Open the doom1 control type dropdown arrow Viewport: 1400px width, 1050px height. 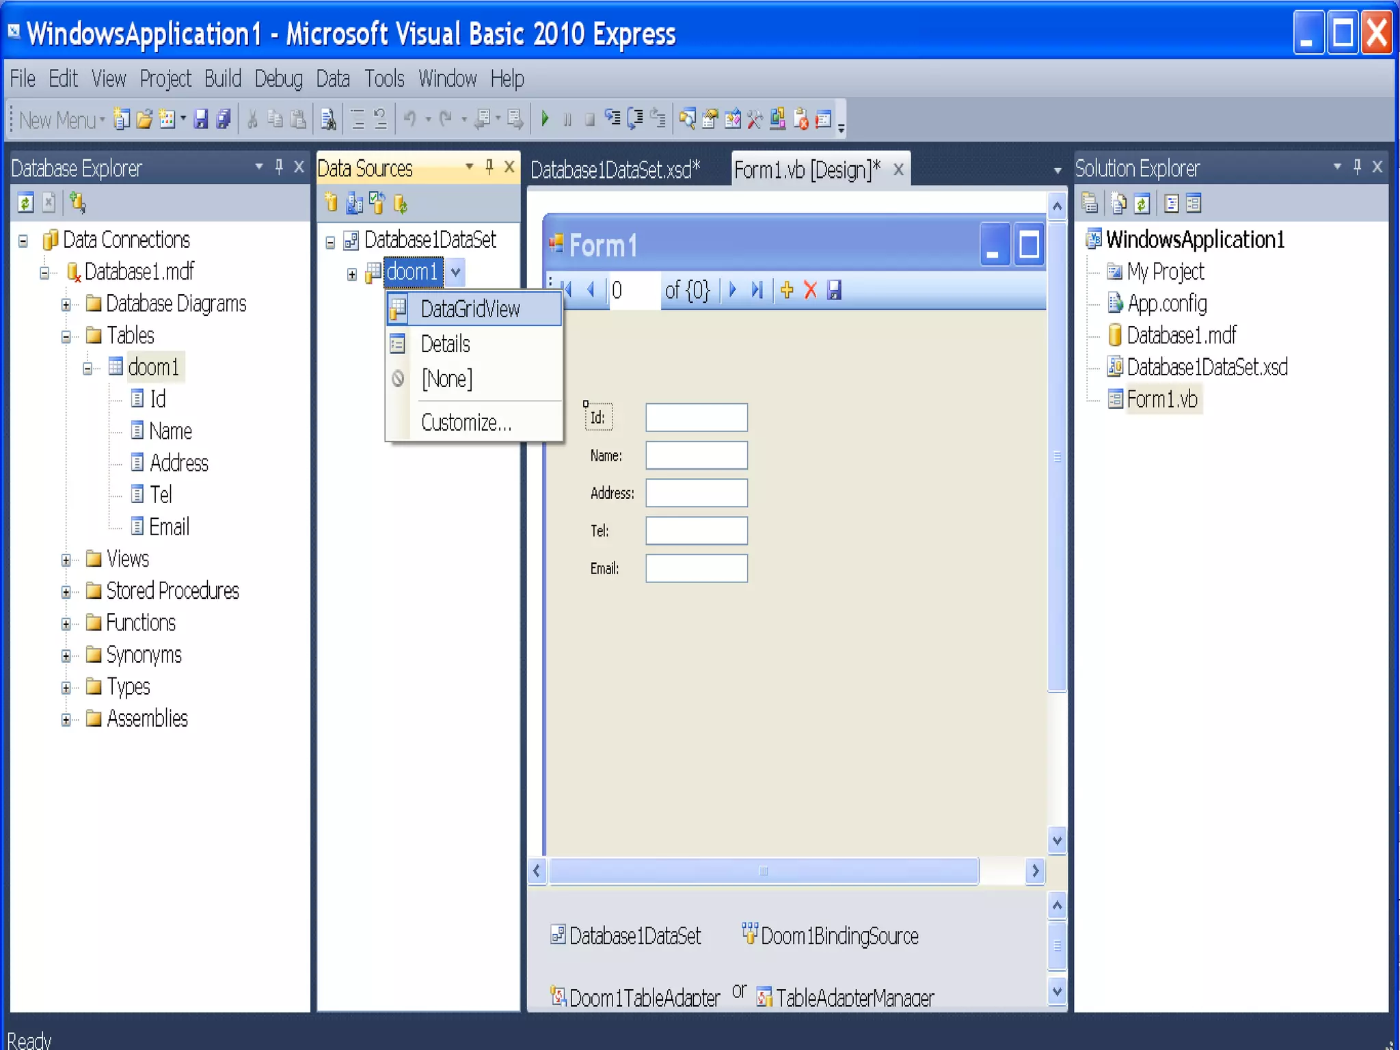coord(456,272)
